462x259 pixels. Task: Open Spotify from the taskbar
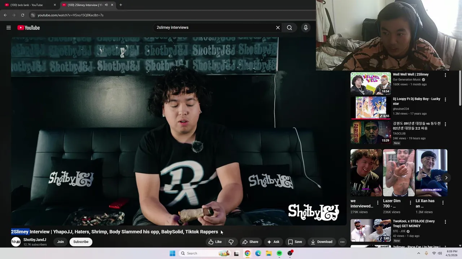(x=279, y=253)
